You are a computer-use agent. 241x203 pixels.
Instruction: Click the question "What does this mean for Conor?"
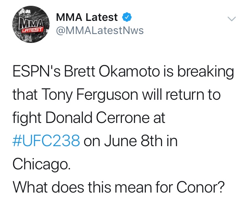[119, 187]
